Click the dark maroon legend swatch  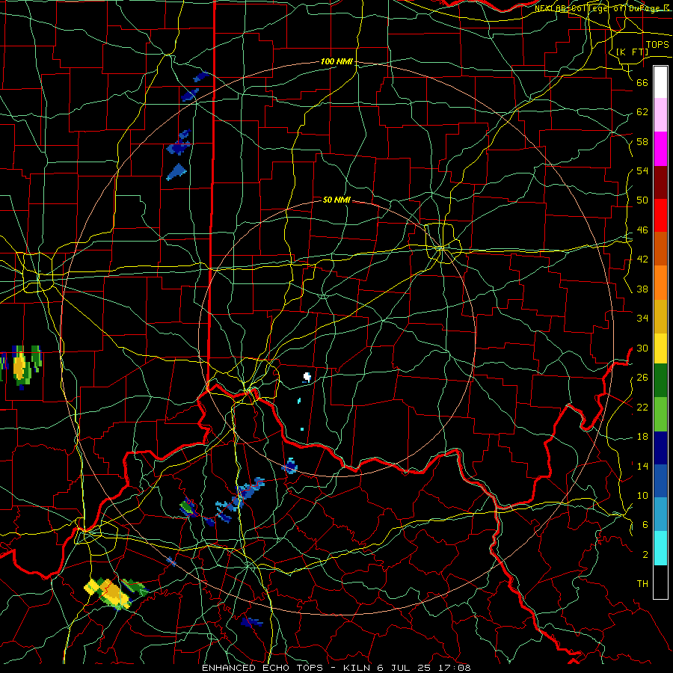[660, 182]
